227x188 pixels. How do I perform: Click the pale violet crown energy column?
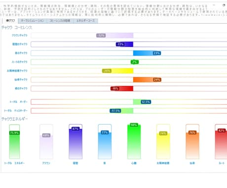46,141
